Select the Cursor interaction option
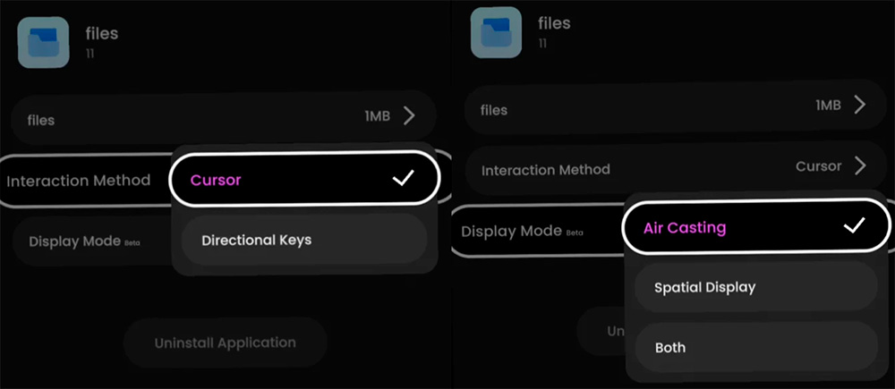This screenshot has width=895, height=389. [305, 179]
